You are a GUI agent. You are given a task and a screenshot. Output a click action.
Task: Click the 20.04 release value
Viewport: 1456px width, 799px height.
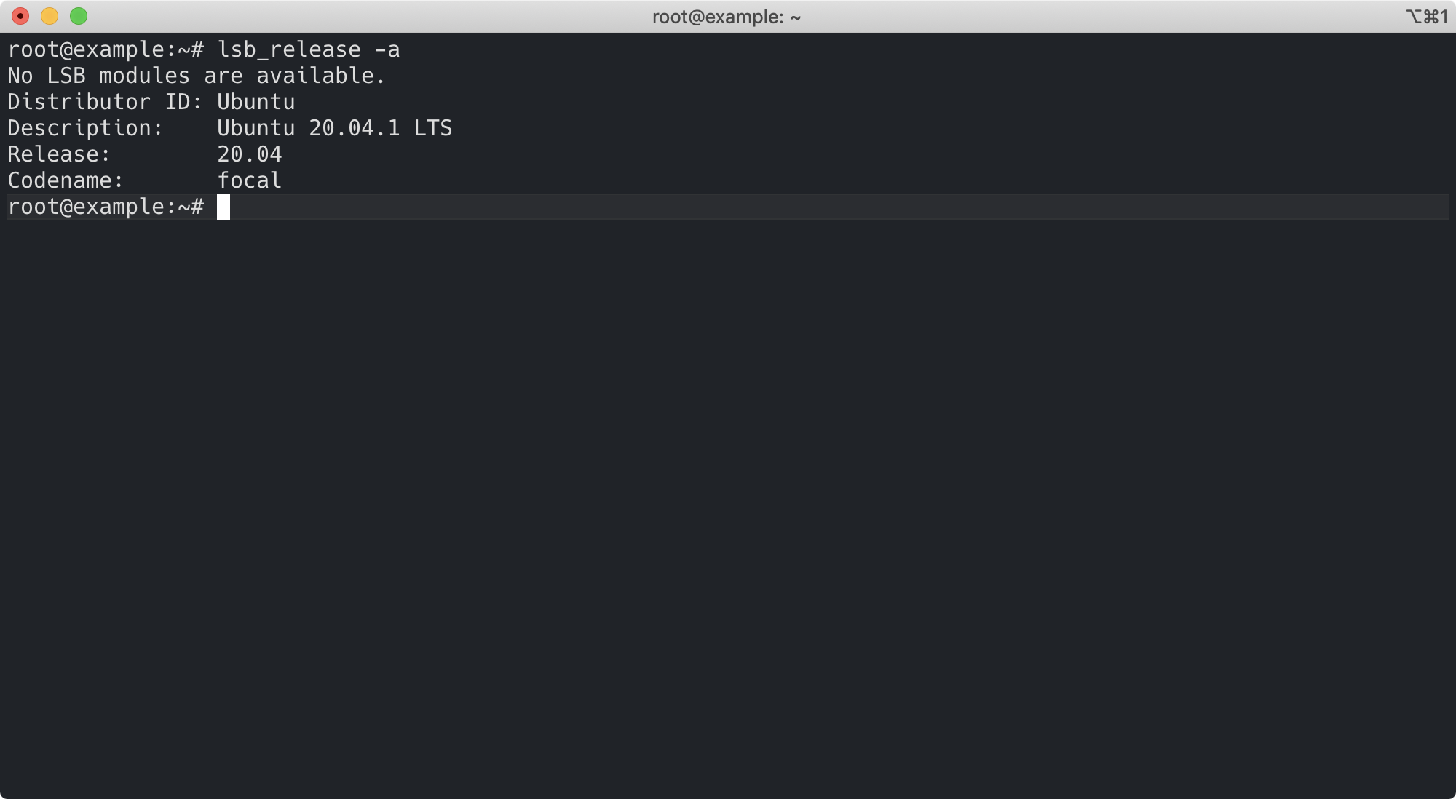(249, 154)
